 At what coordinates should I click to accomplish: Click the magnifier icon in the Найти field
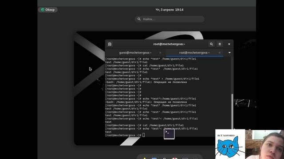139,19
